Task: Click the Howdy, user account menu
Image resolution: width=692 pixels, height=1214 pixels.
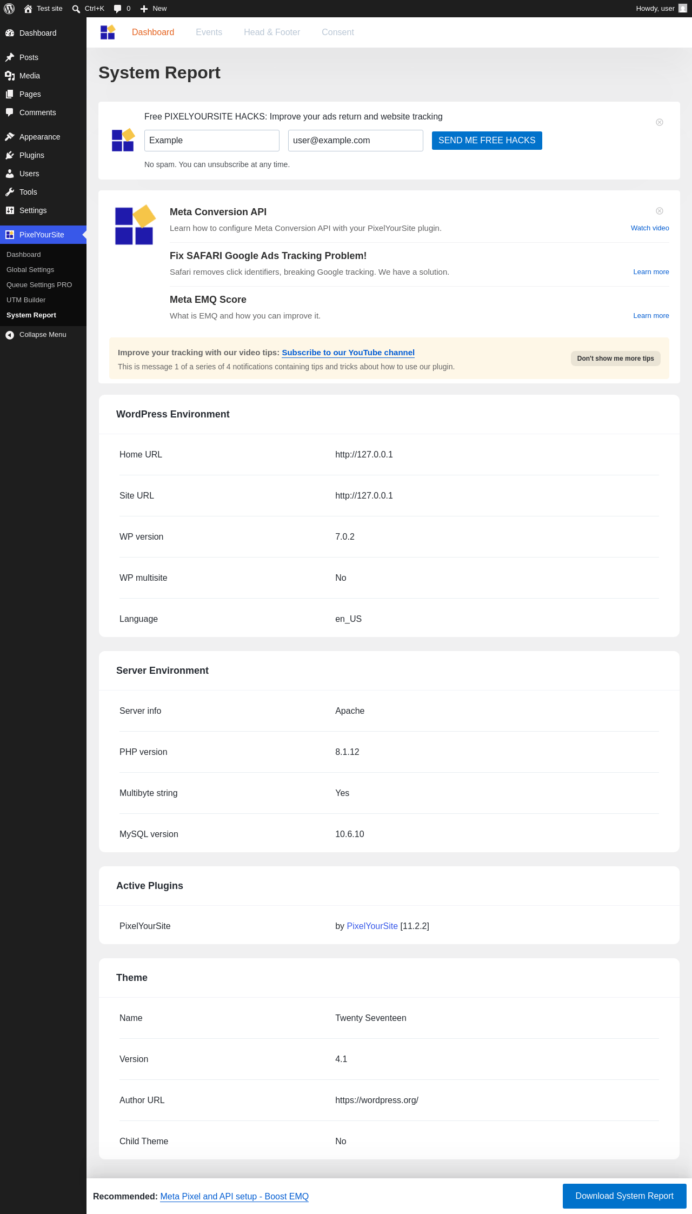Action: 662,9
